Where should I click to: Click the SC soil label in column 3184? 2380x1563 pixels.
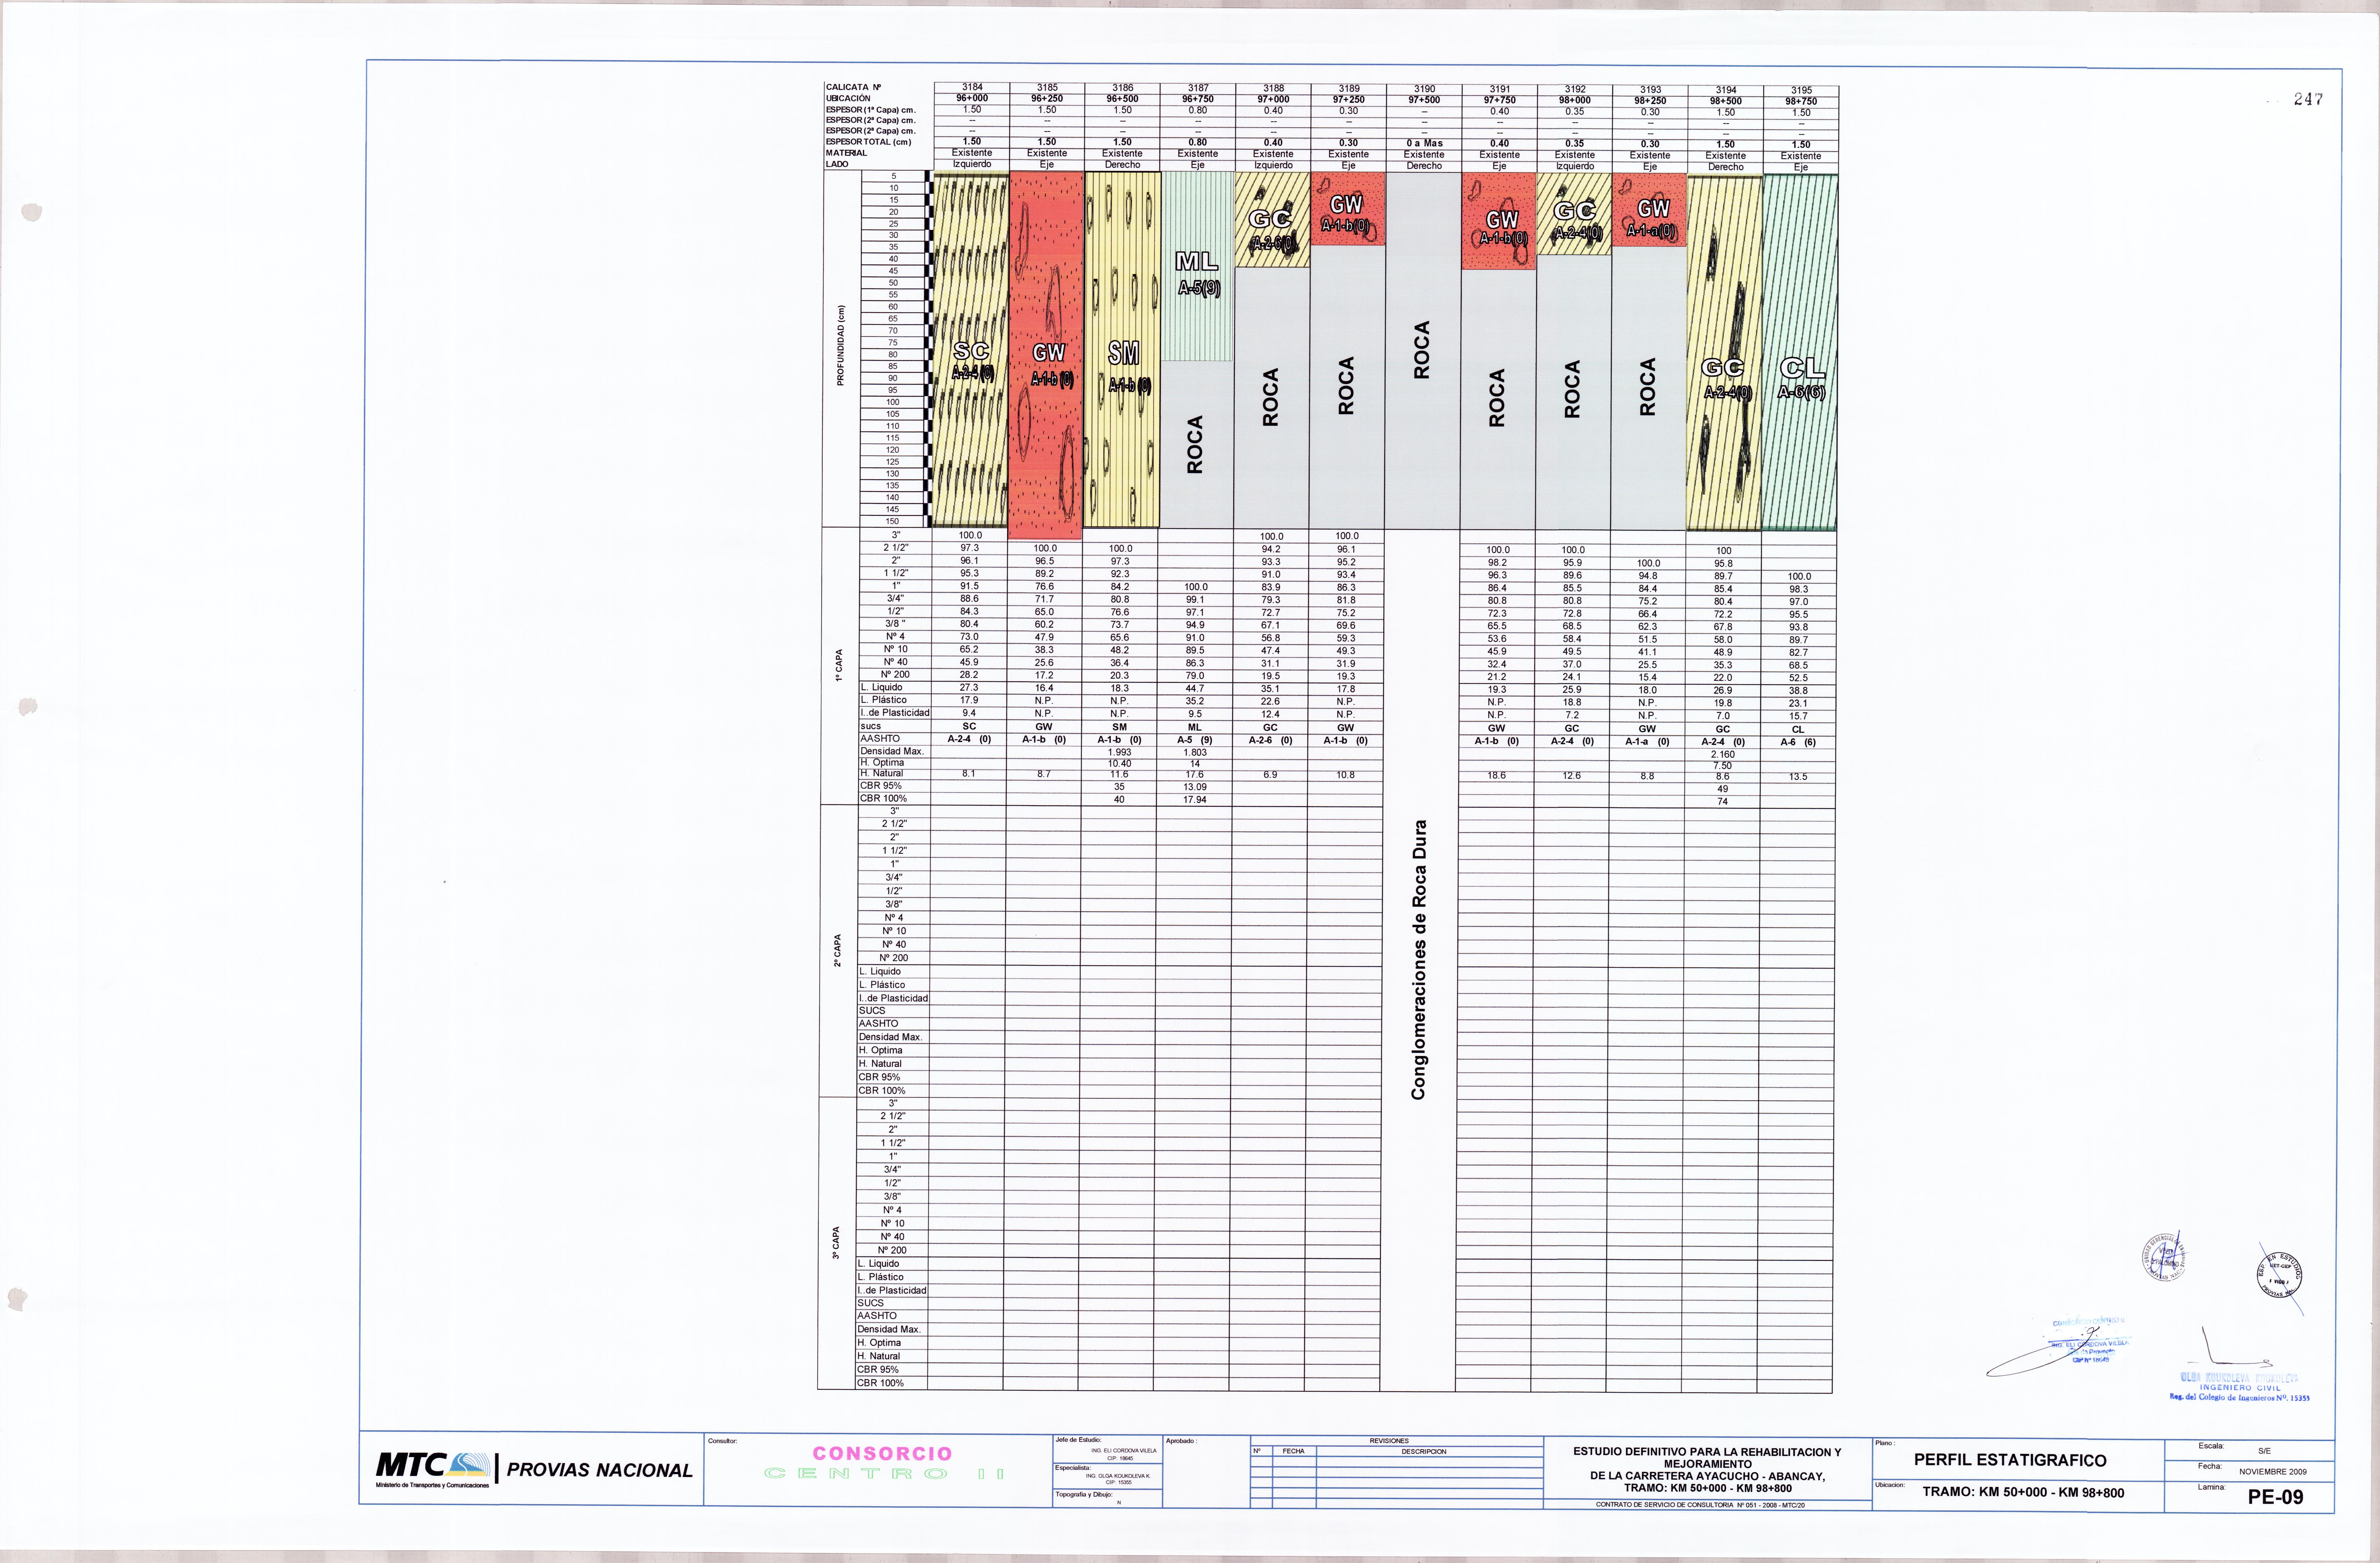[x=971, y=351]
